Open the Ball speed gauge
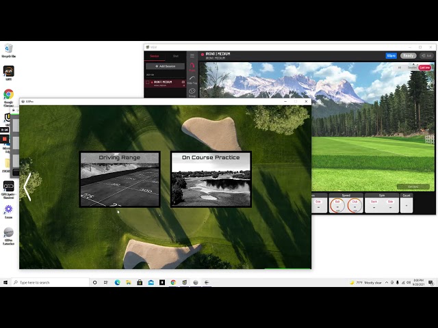 [x=337, y=206]
